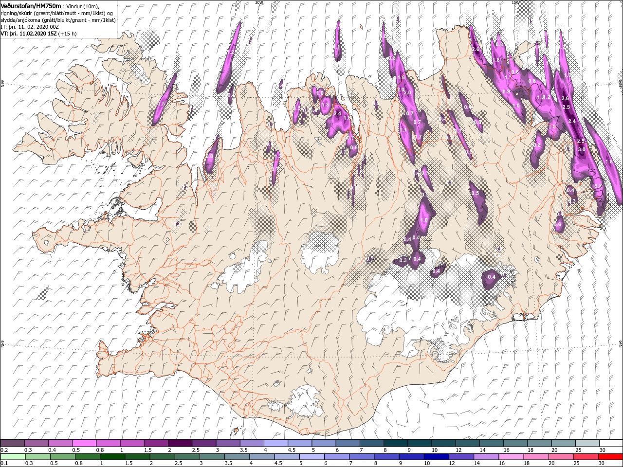Click the light violet 14 swatch in the lower legend row
Screen dimensions: 623x467
(x=486, y=457)
